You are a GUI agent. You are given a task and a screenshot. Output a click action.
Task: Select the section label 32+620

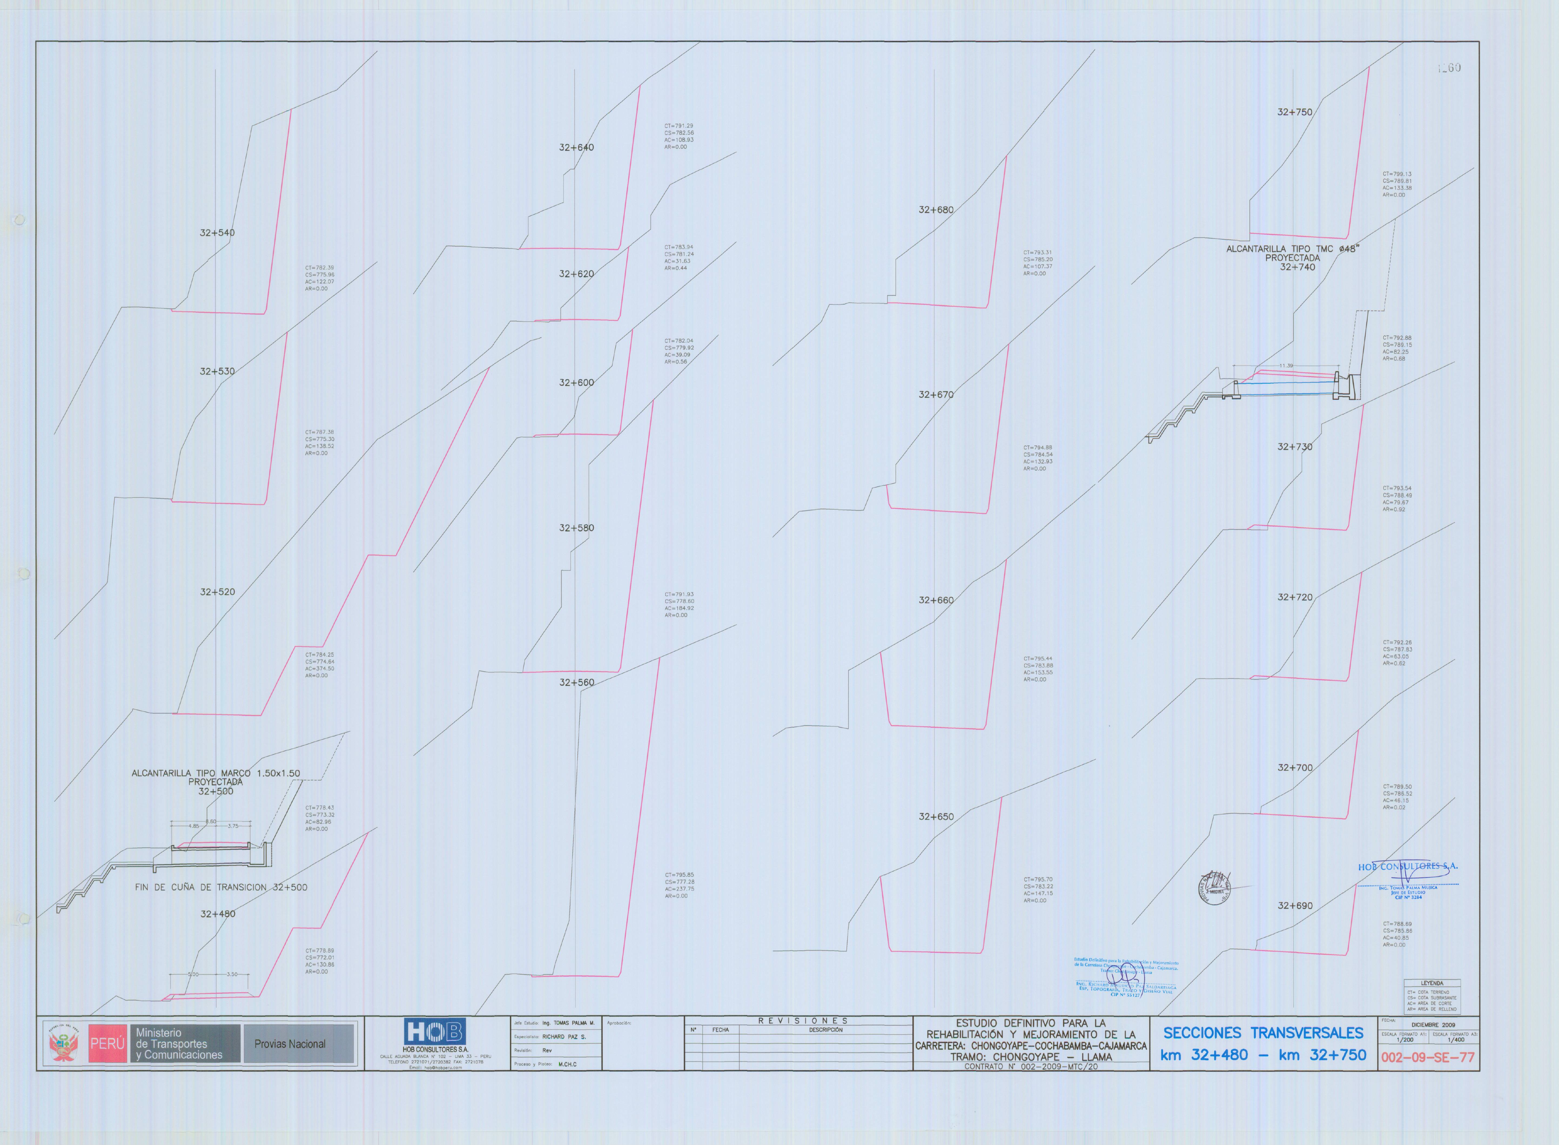click(x=576, y=274)
